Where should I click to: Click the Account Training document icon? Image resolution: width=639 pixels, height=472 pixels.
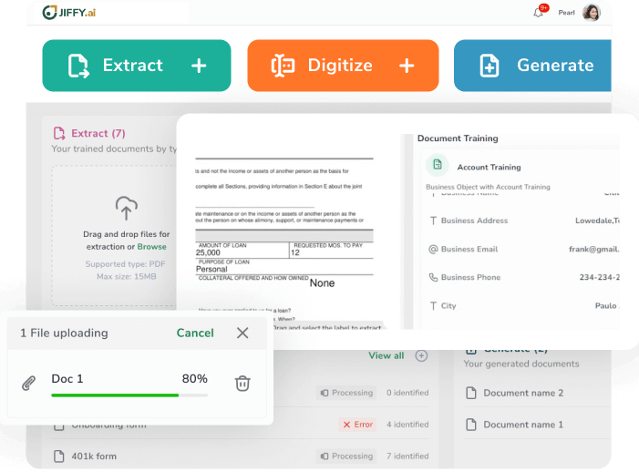point(438,165)
